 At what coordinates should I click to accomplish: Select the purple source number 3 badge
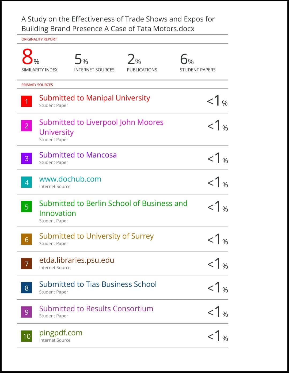[x=26, y=158]
